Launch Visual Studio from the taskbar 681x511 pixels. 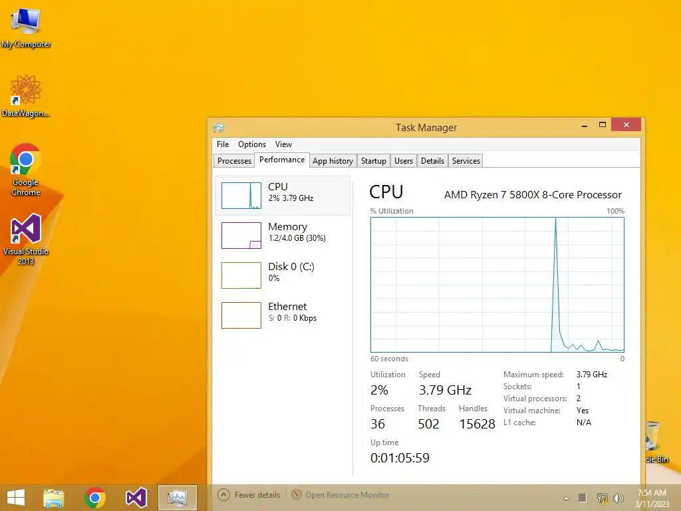(136, 498)
